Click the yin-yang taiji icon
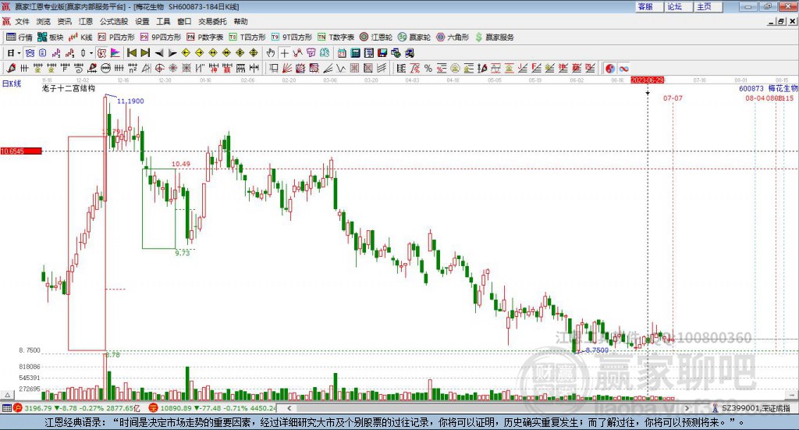 coord(609,69)
